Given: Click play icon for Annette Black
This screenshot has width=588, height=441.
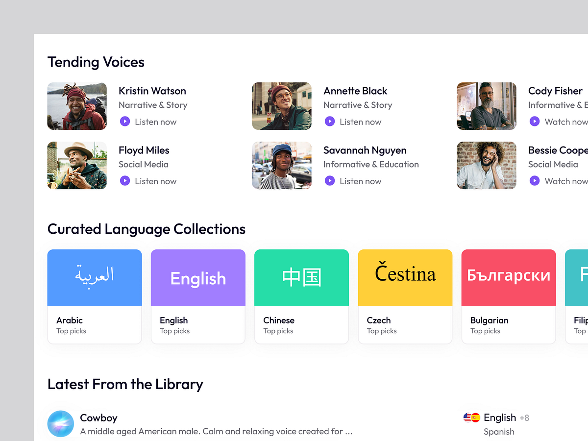Looking at the screenshot, I should pos(330,122).
